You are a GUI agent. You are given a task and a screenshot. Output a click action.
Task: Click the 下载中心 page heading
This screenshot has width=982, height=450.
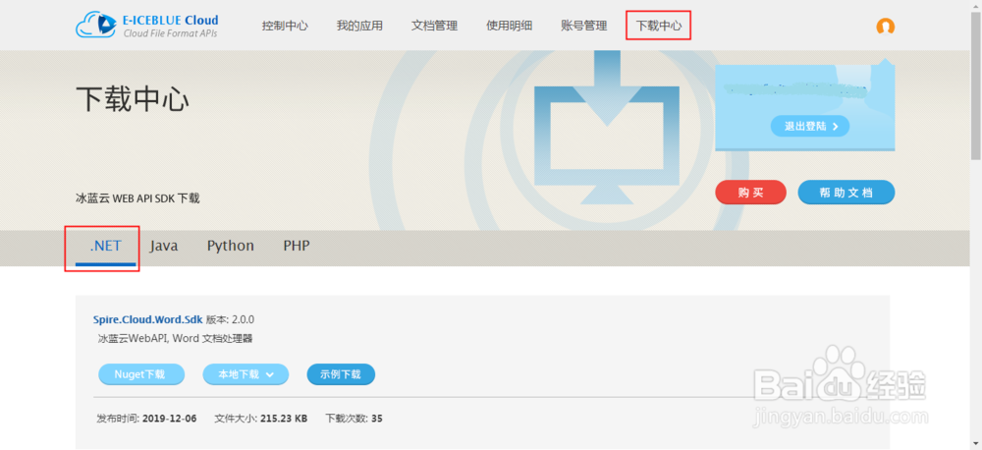pyautogui.click(x=133, y=99)
